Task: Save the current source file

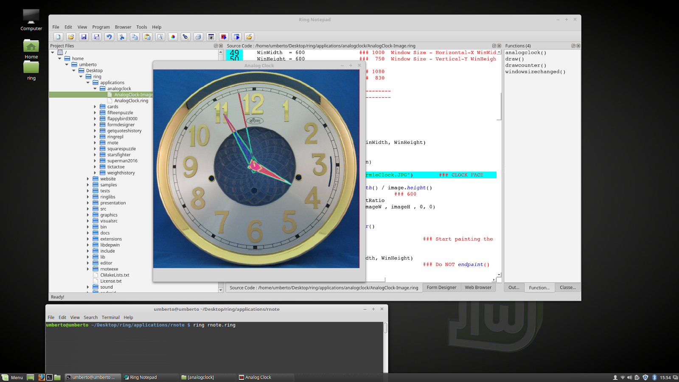Action: click(84, 37)
